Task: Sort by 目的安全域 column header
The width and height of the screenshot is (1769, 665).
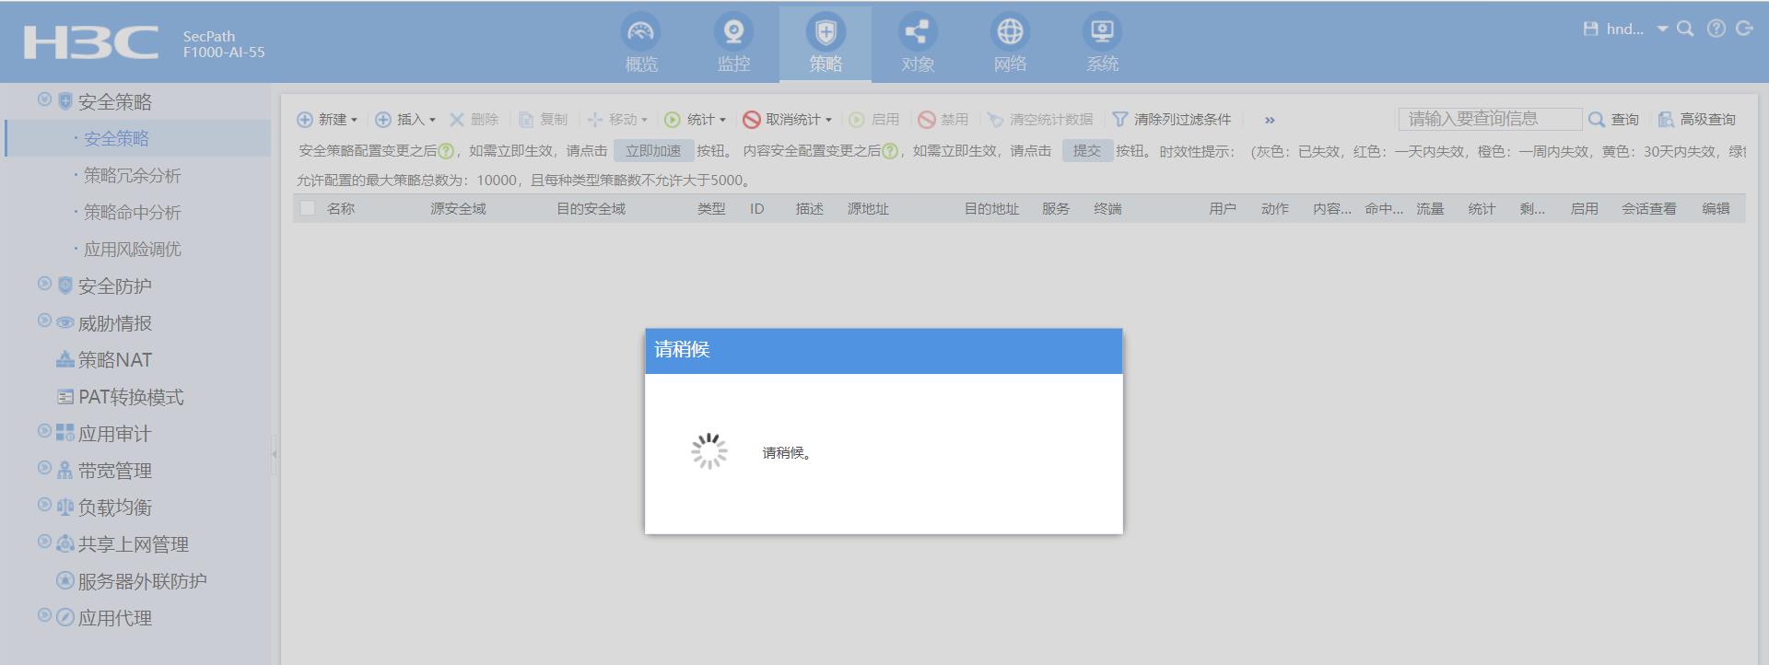Action: coord(591,209)
